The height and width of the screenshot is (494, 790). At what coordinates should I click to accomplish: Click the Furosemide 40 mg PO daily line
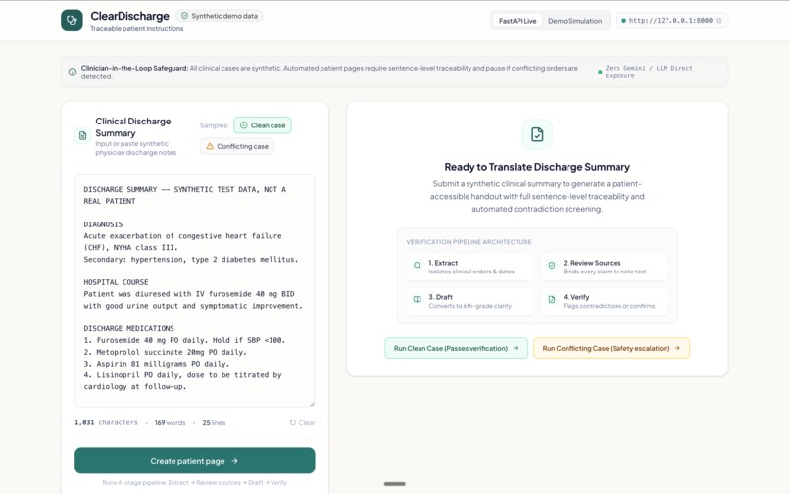pos(184,340)
